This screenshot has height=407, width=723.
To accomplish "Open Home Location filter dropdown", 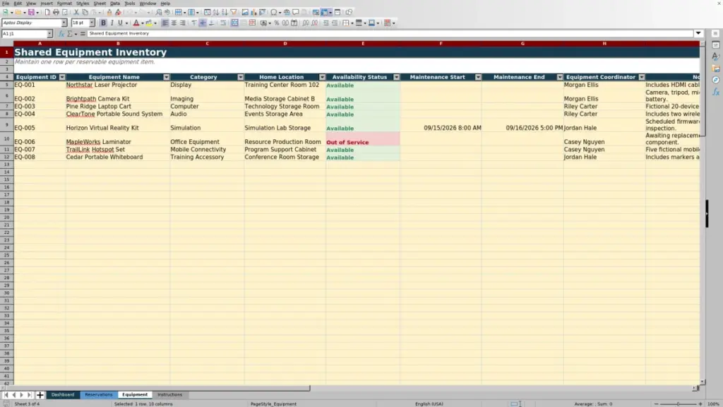I will [322, 77].
